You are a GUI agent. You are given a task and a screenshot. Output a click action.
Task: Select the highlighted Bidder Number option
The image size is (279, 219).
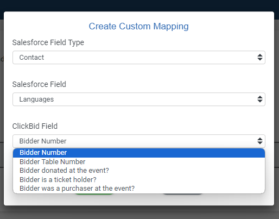139,153
